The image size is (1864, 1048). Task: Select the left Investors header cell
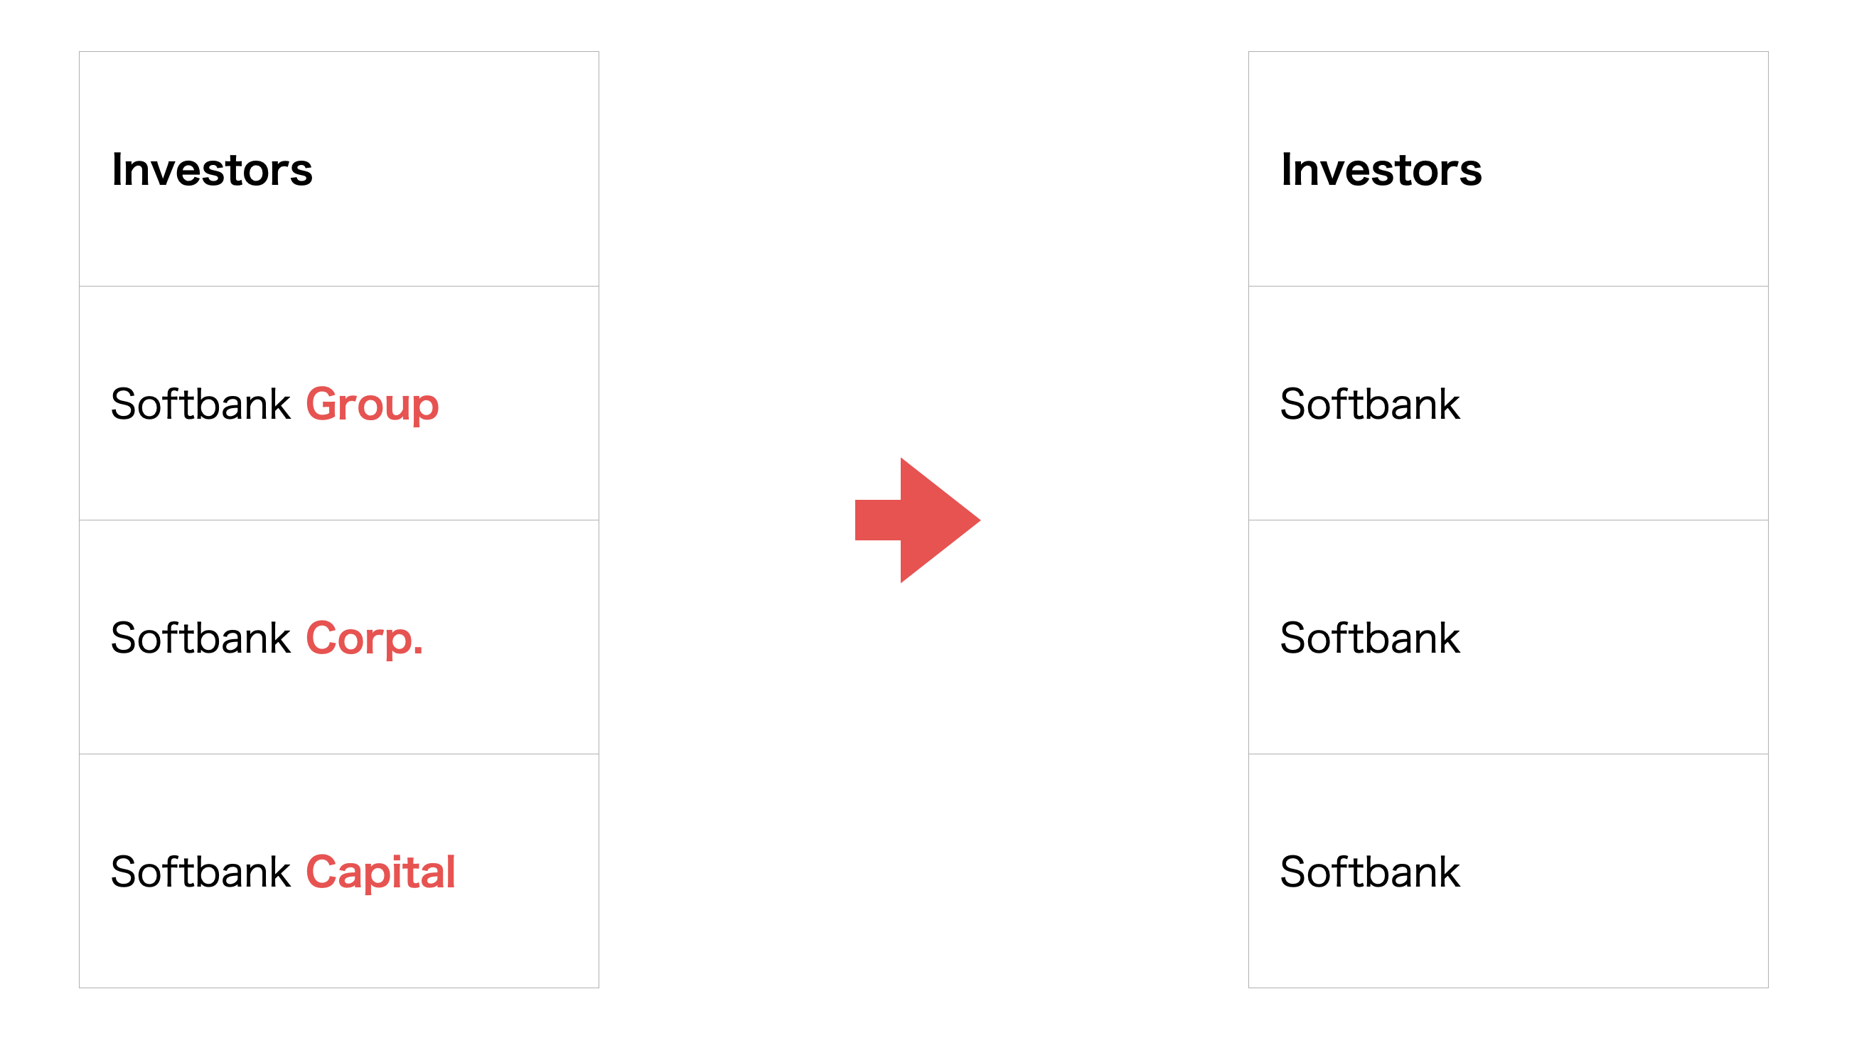point(338,169)
